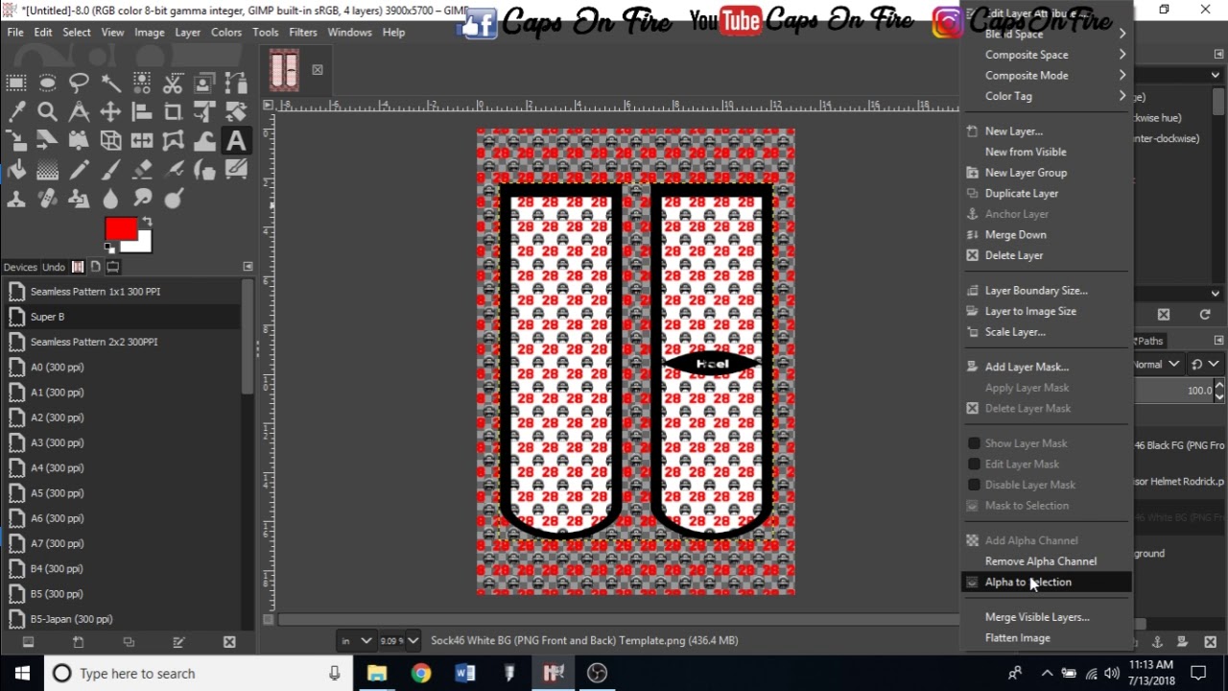
Task: Select the Alignment tool
Action: [x=142, y=111]
